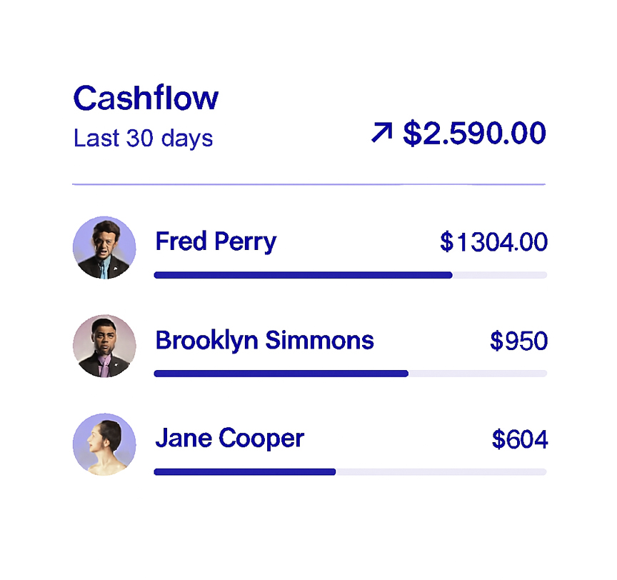The width and height of the screenshot is (617, 580).
Task: Click the $2.590.00 total amount
Action: tap(474, 134)
